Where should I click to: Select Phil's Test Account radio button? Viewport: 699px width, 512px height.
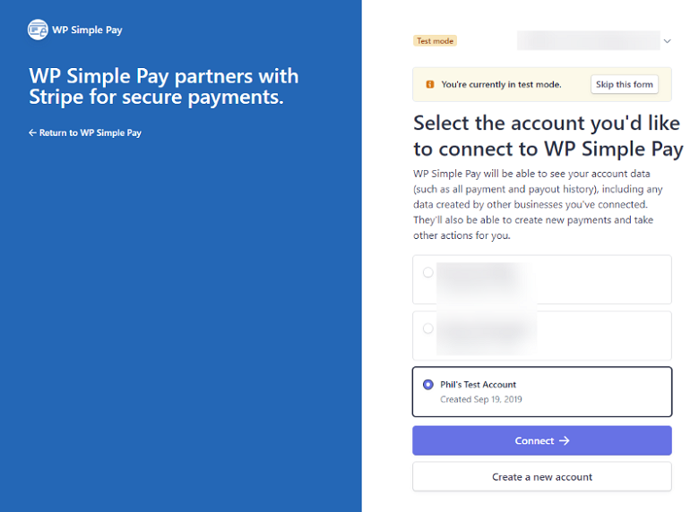(x=428, y=384)
